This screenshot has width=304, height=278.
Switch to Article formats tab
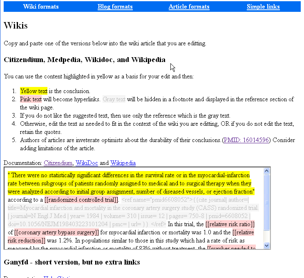click(189, 7)
